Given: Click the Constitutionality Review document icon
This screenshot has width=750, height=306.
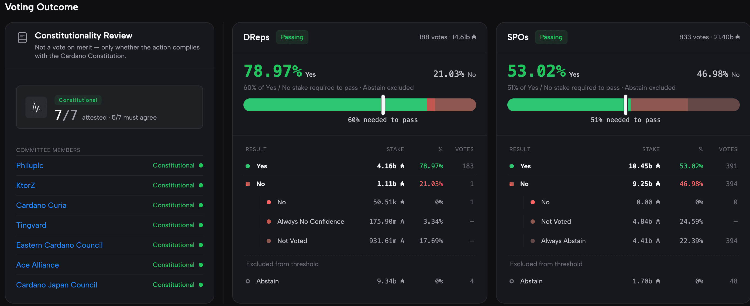Looking at the screenshot, I should point(22,38).
